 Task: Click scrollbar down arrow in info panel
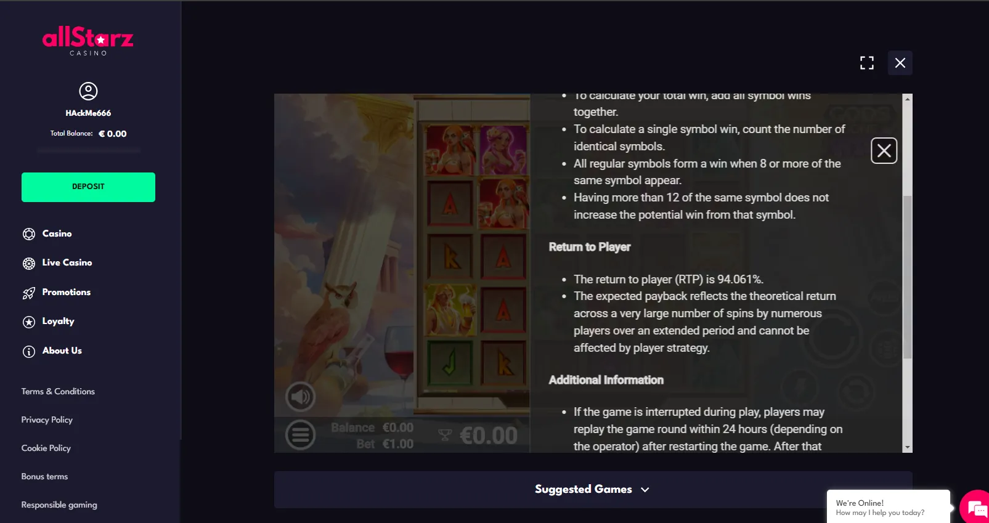click(x=907, y=448)
